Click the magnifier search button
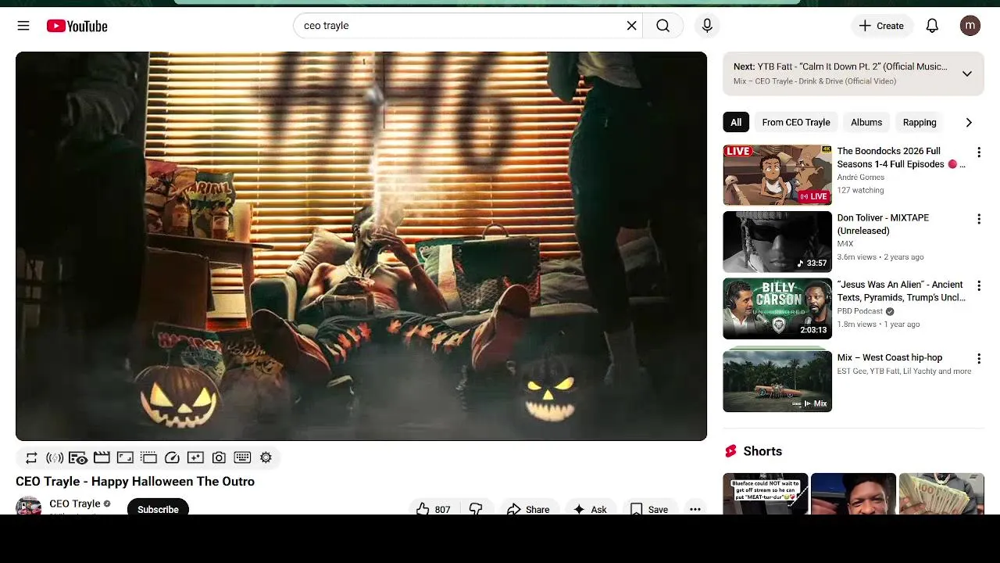Image resolution: width=1000 pixels, height=563 pixels. click(x=662, y=26)
